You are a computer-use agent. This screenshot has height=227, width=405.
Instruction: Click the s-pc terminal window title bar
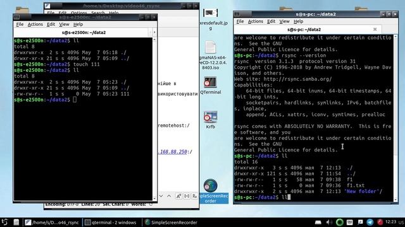[x=316, y=14]
